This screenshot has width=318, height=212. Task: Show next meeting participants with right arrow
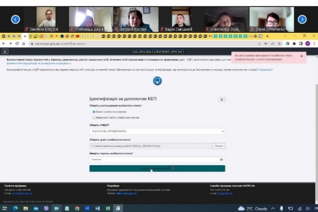[302, 19]
